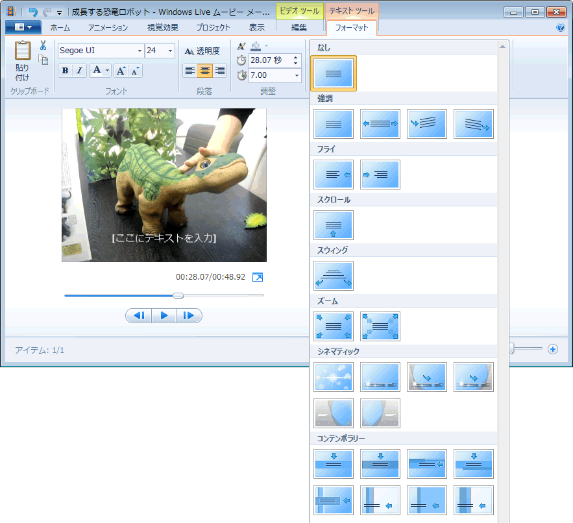Pick the first Fly (フライ) text effect
The width and height of the screenshot is (573, 523).
pos(334,175)
